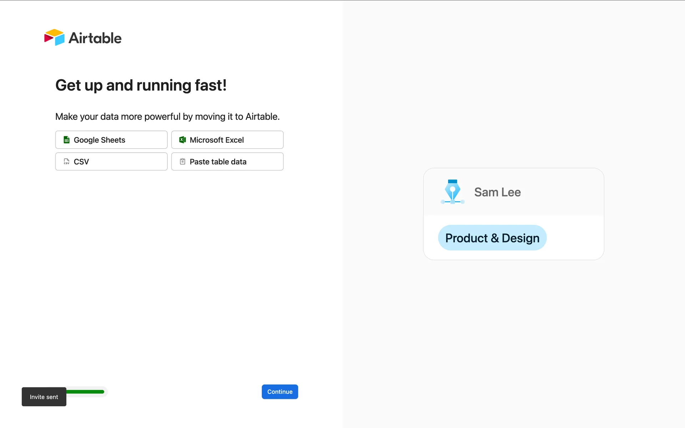685x428 pixels.
Task: Click the green onboarding progress bar
Action: click(x=86, y=392)
